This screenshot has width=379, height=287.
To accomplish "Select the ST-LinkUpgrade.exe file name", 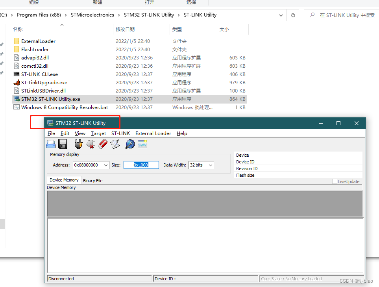I will point(44,82).
